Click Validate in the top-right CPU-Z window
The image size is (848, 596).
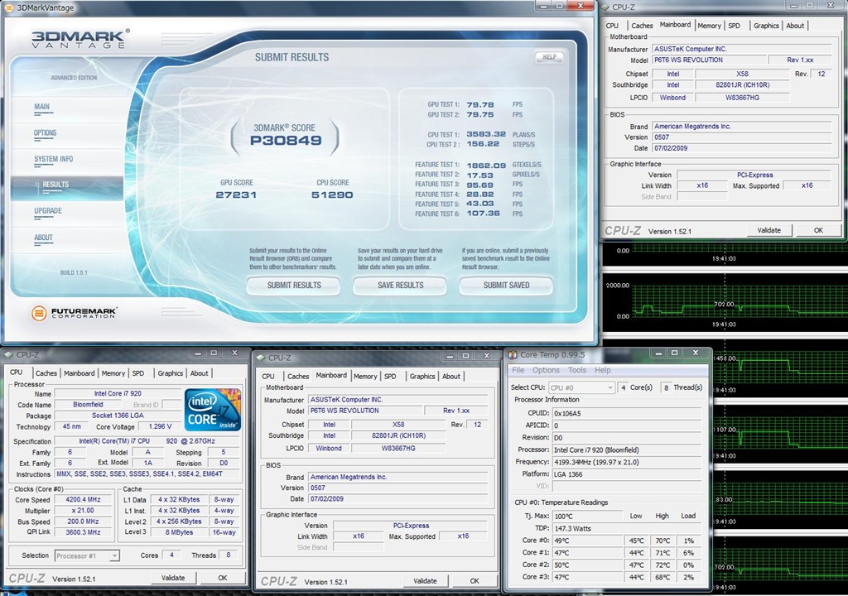tap(769, 230)
